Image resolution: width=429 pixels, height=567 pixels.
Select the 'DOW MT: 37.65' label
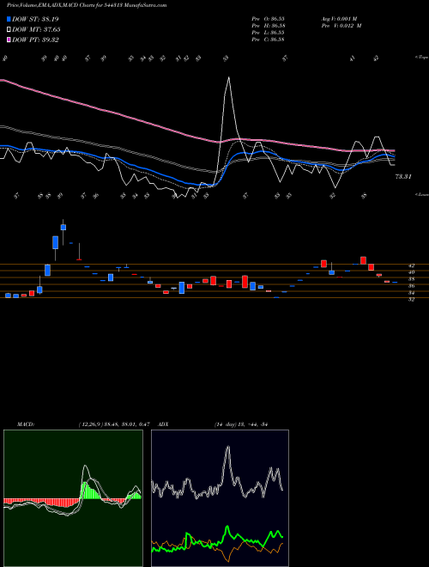[36, 30]
